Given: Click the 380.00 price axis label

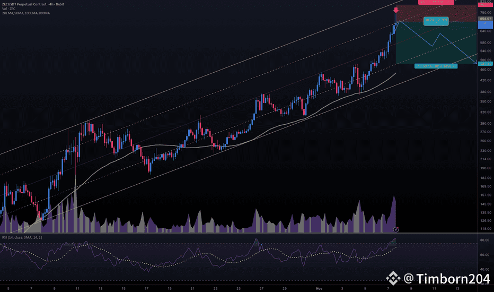Looking at the screenshot, I should pos(486,92).
